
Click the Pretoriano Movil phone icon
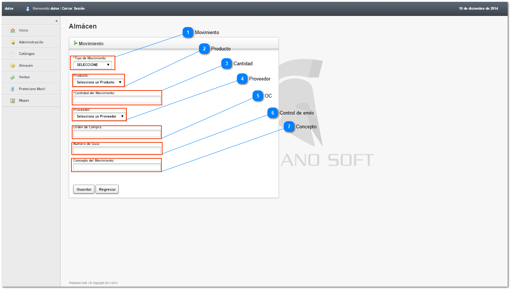click(x=13, y=89)
